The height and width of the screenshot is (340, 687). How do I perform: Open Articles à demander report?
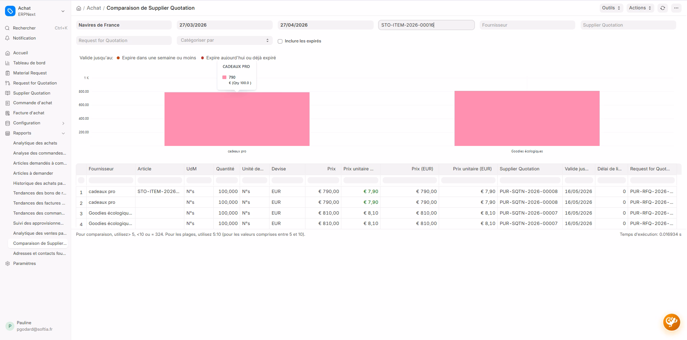point(33,173)
